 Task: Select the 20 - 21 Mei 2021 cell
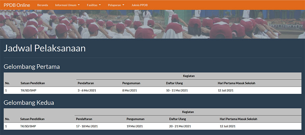pos(180,126)
